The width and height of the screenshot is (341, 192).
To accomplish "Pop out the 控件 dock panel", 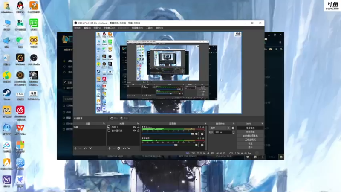I will point(262,124).
